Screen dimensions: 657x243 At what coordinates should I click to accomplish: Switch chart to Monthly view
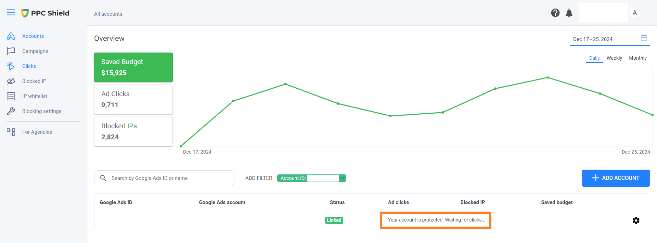click(x=637, y=58)
